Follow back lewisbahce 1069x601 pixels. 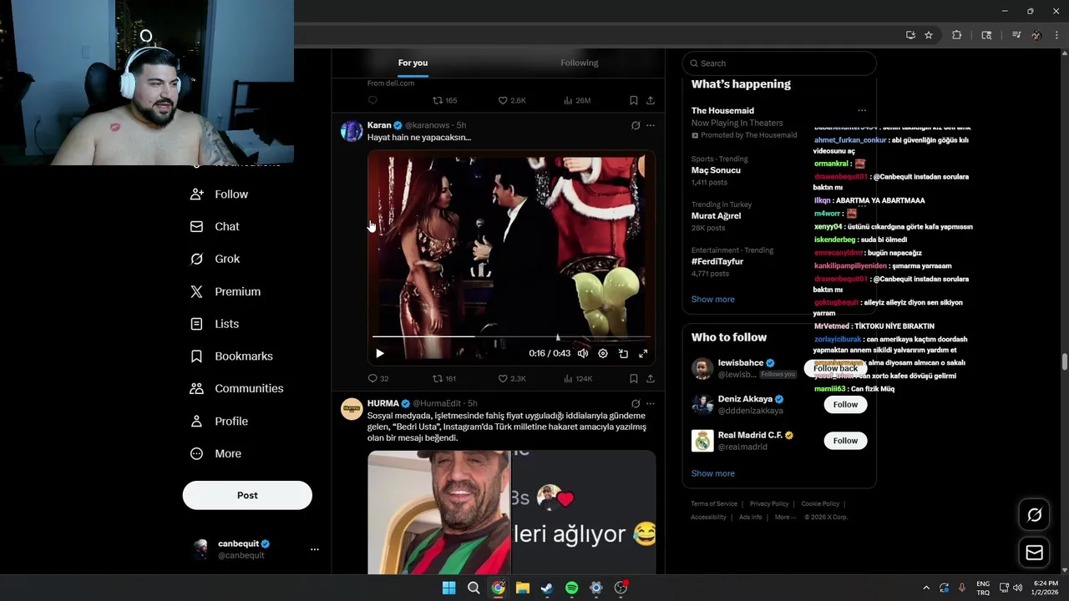click(x=835, y=368)
